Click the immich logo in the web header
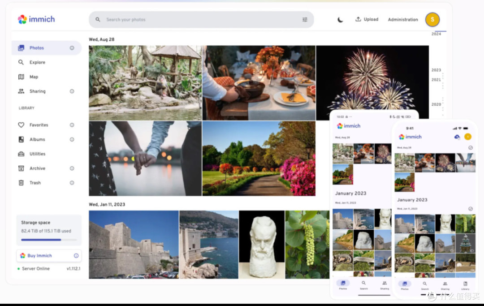Viewport: 484px width, 306px height. [36, 19]
